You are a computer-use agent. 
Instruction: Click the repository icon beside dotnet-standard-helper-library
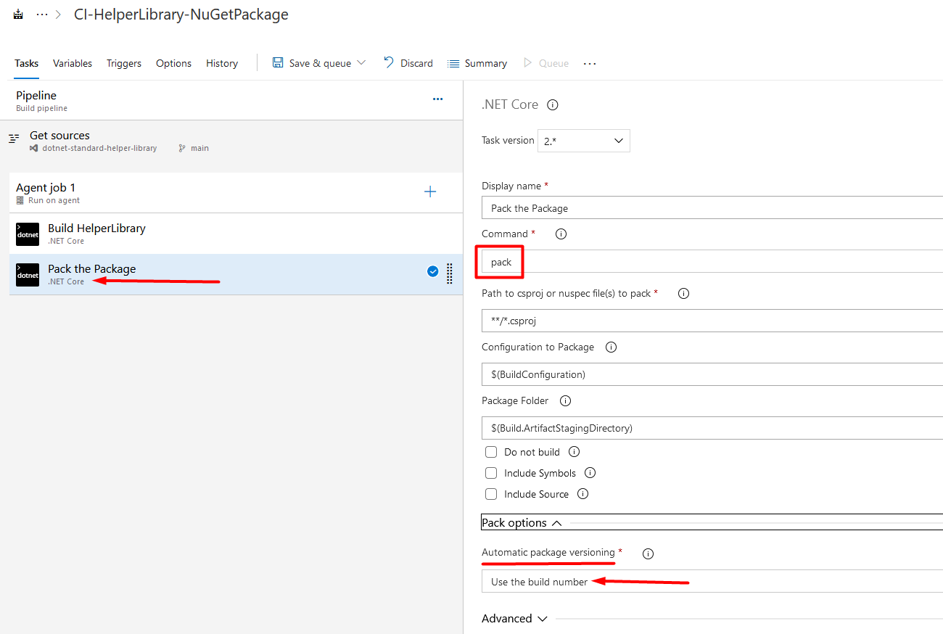coord(33,148)
